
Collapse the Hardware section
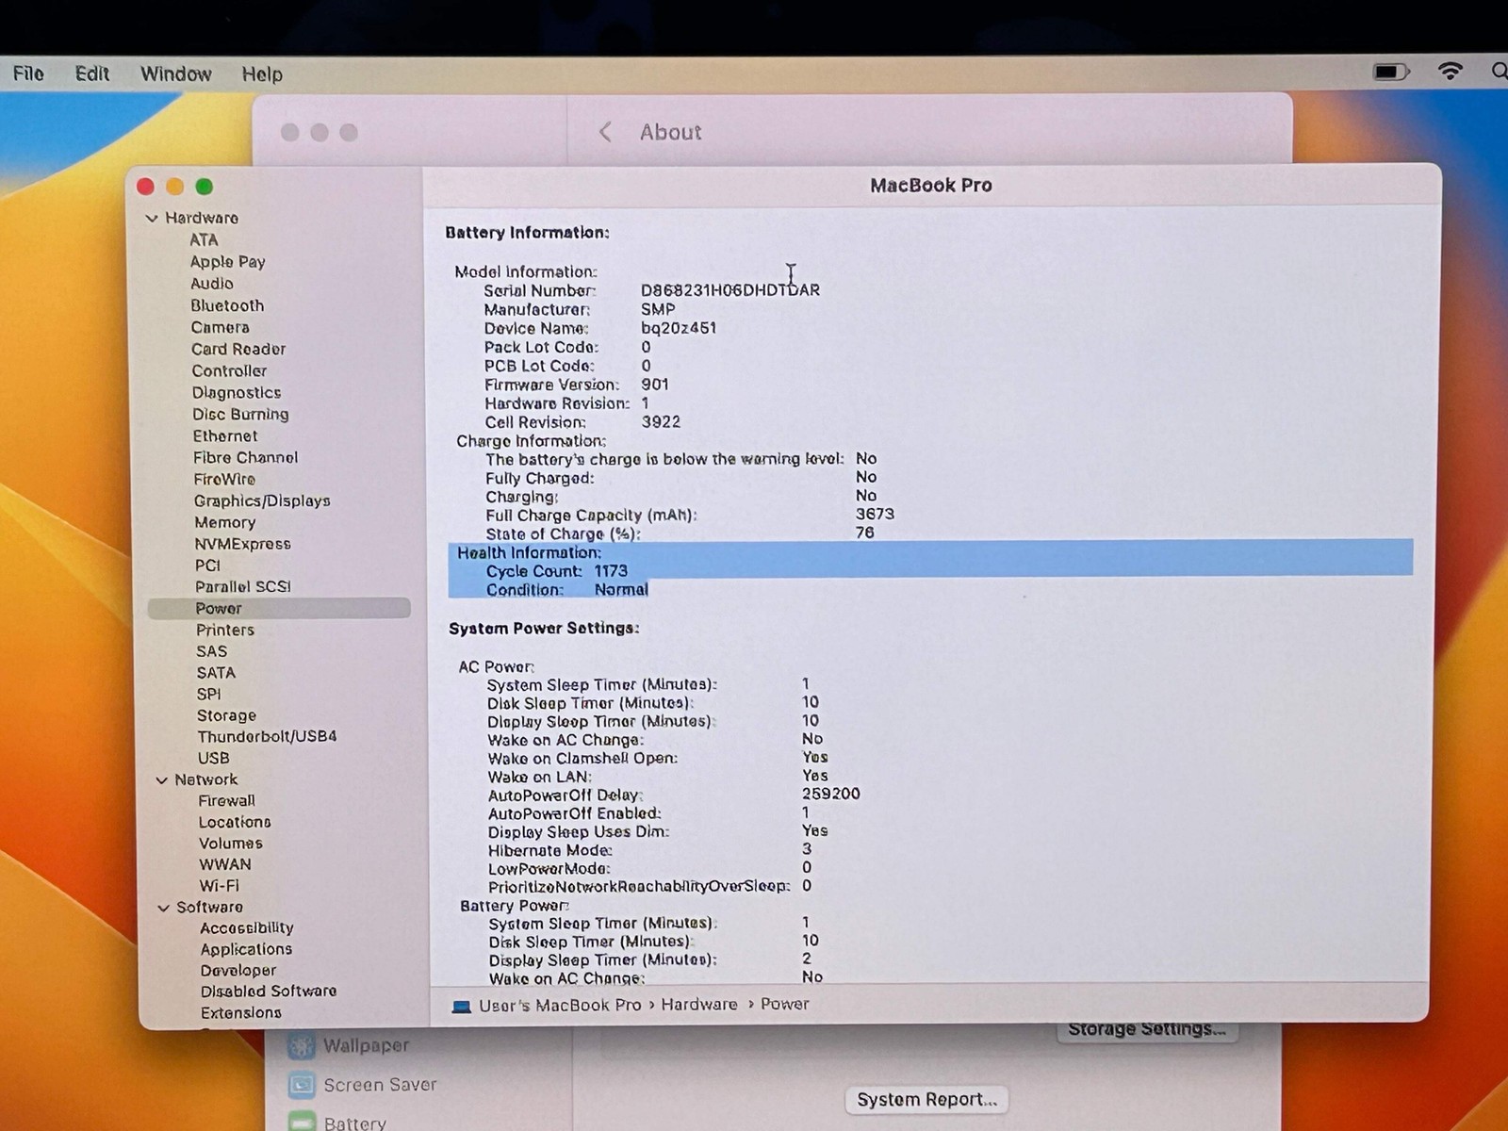tap(152, 218)
